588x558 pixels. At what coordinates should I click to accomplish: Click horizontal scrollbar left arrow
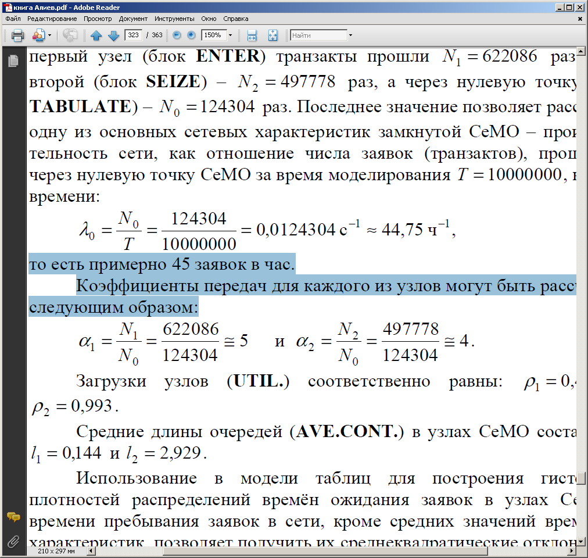tap(91, 551)
